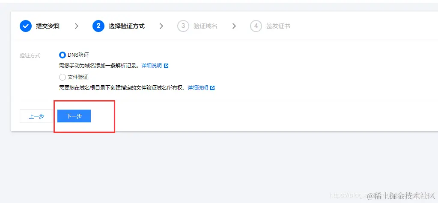Screen dimensions: 438x203
Task: Click the step 3 circle icon
Action: point(183,26)
